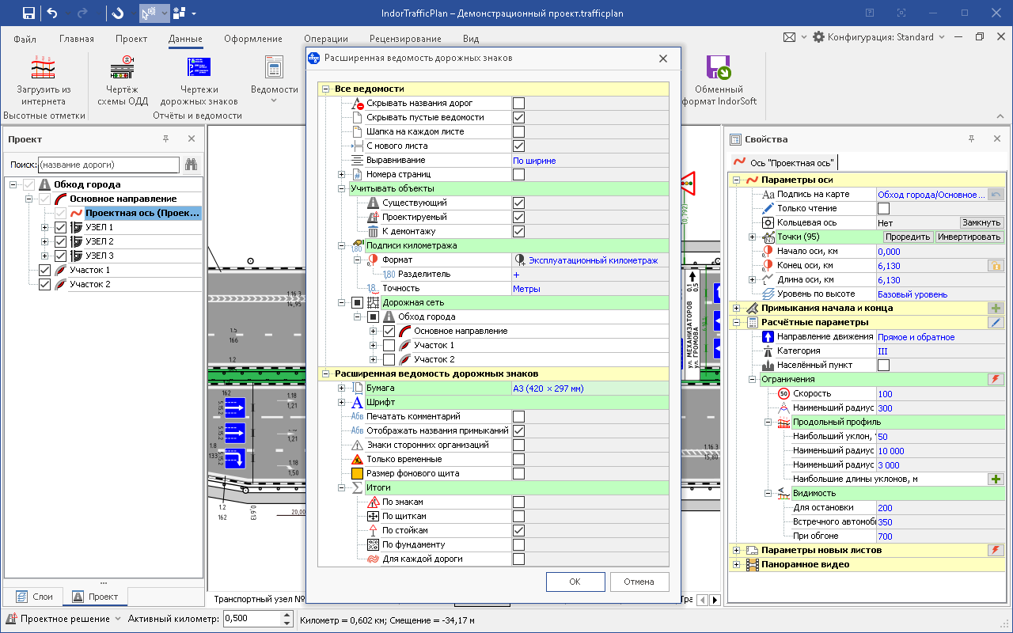The width and height of the screenshot is (1013, 633).
Task: Click the Замкнуть button
Action: [982, 222]
